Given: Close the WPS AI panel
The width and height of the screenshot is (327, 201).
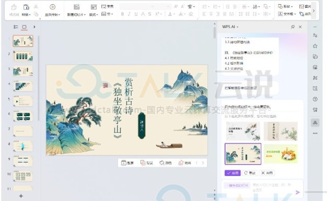Looking at the screenshot, I should pyautogui.click(x=300, y=27).
